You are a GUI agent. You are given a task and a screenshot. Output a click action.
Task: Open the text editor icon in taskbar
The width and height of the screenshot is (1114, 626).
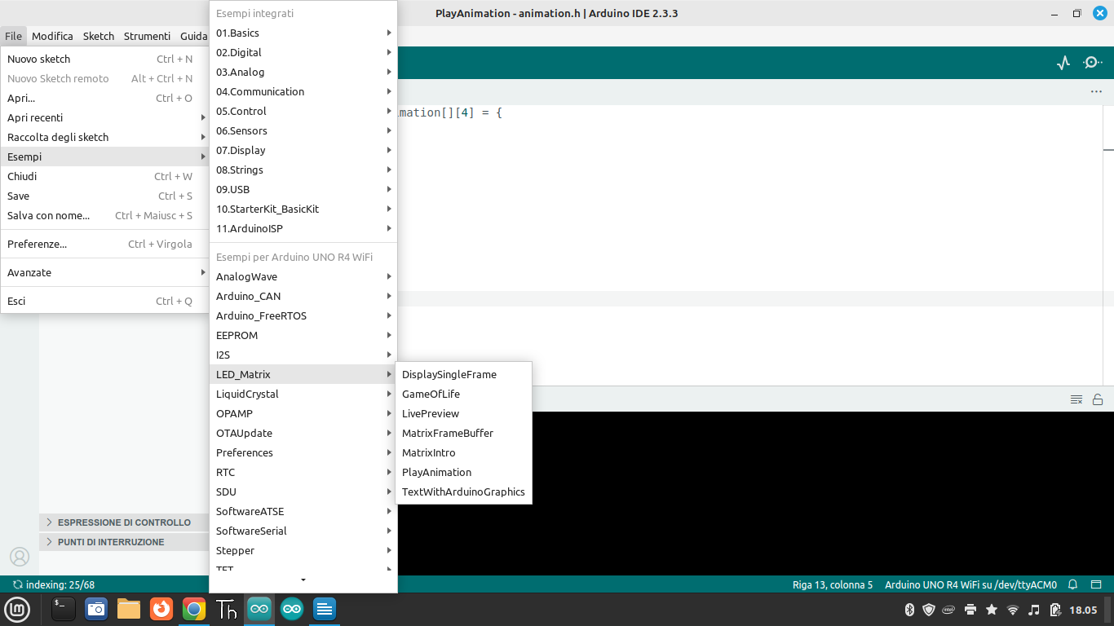(x=325, y=609)
